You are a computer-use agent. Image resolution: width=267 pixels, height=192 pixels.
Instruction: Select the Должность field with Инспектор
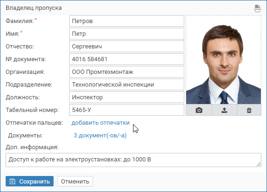[x=126, y=97]
